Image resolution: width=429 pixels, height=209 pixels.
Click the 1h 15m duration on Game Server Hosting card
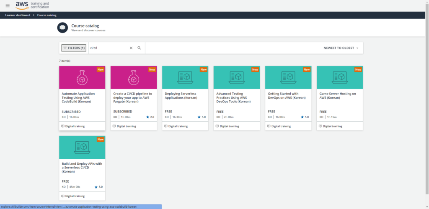tap(332, 117)
